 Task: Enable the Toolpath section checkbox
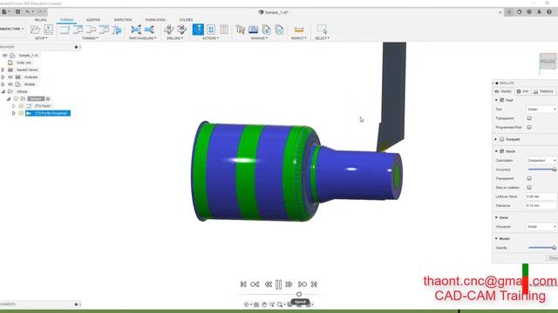click(x=502, y=139)
